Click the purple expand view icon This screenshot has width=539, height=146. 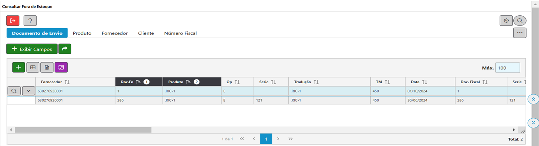(x=61, y=67)
